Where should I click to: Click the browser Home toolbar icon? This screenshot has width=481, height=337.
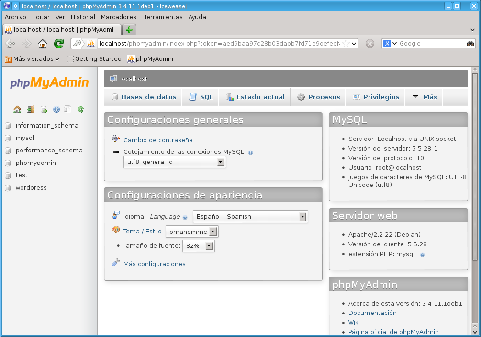tap(43, 44)
